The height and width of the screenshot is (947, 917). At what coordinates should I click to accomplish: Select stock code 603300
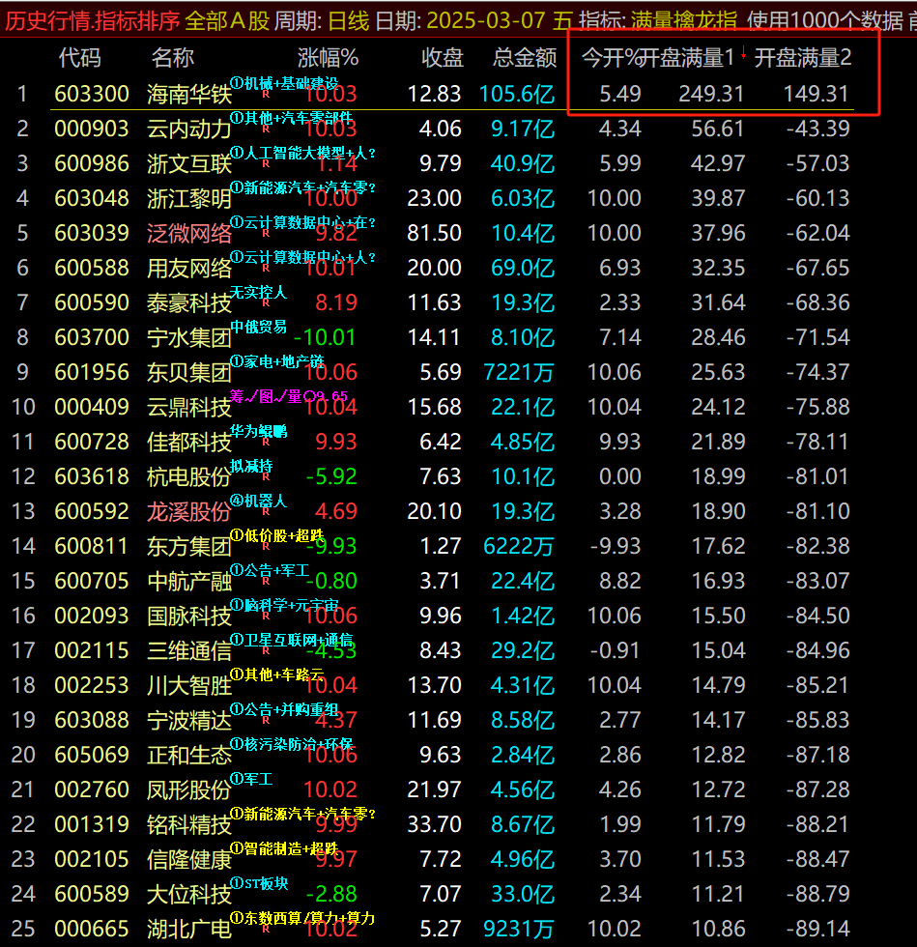pos(92,94)
